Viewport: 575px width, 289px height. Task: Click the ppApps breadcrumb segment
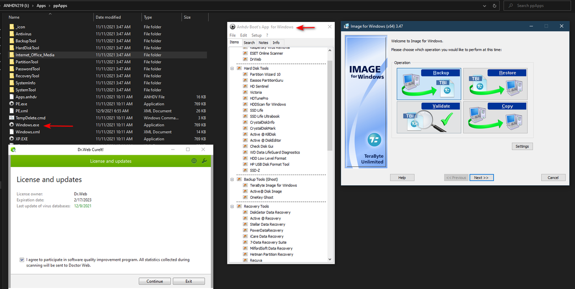pyautogui.click(x=61, y=6)
